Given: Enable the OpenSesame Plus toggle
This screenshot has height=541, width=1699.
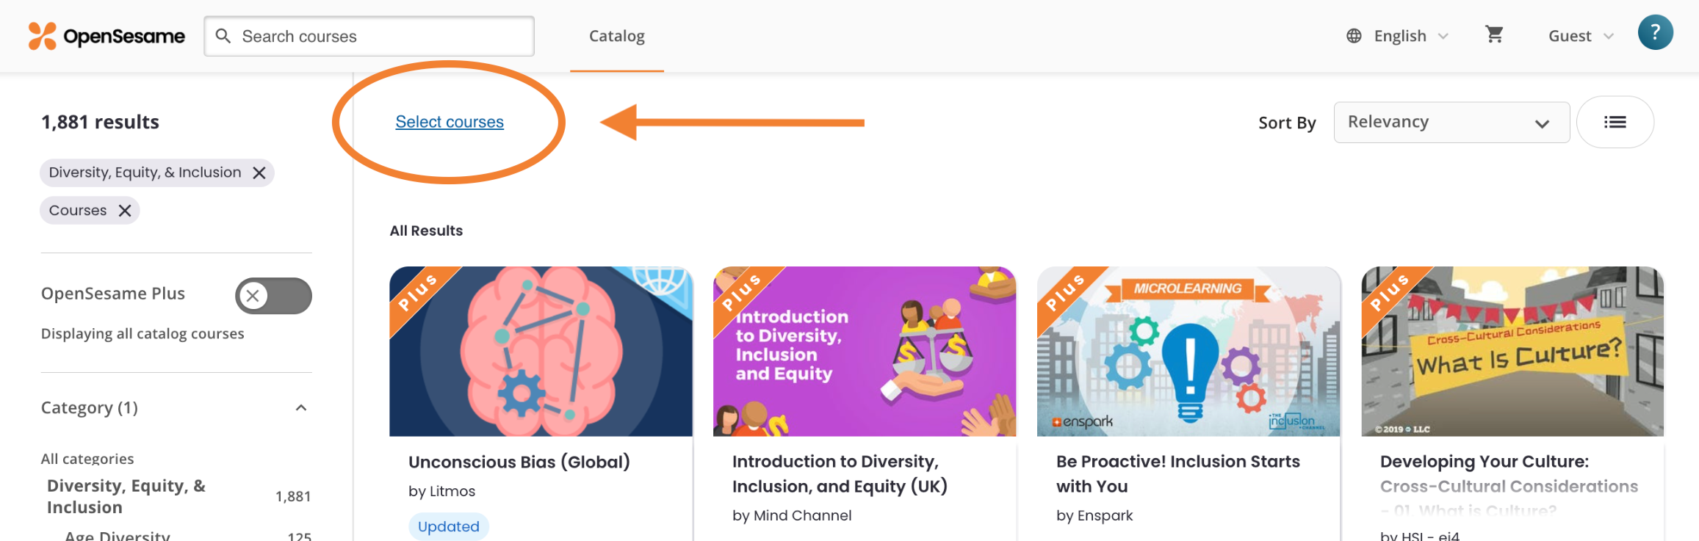Looking at the screenshot, I should [273, 296].
